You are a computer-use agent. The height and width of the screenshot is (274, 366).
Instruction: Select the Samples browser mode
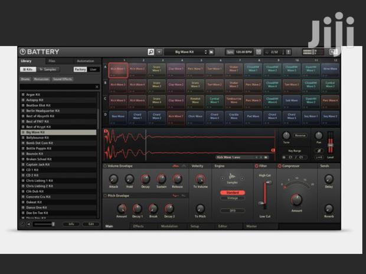tap(48, 70)
